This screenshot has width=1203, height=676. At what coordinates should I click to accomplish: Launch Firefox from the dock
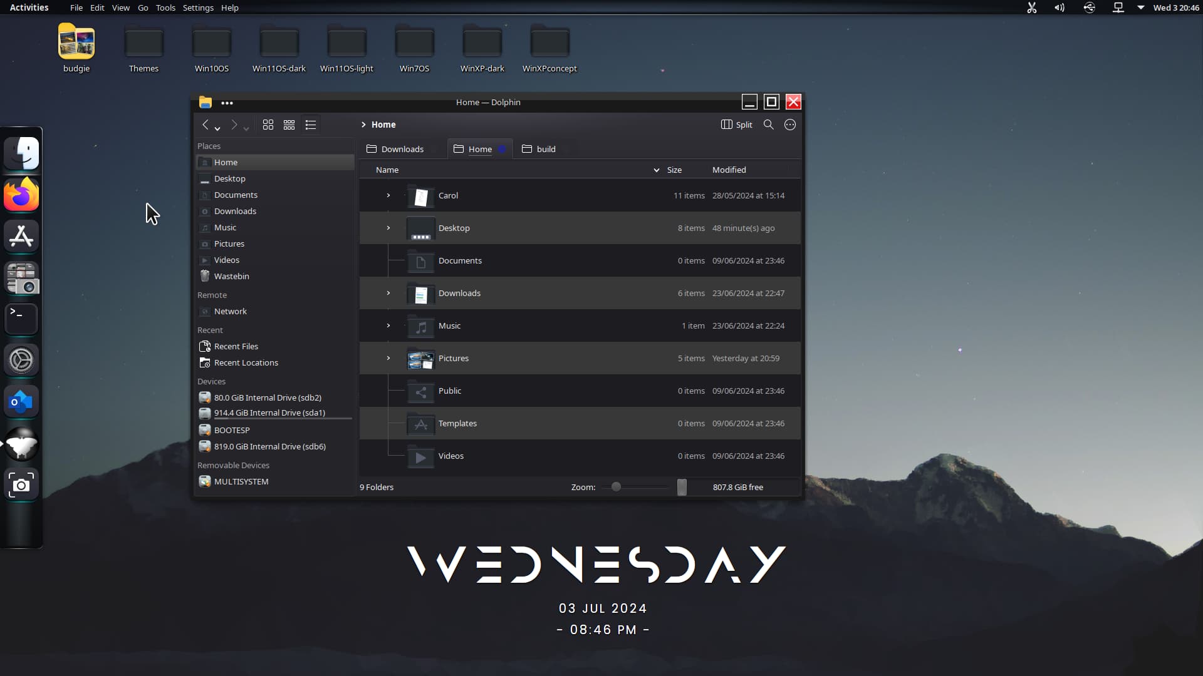coord(21,195)
